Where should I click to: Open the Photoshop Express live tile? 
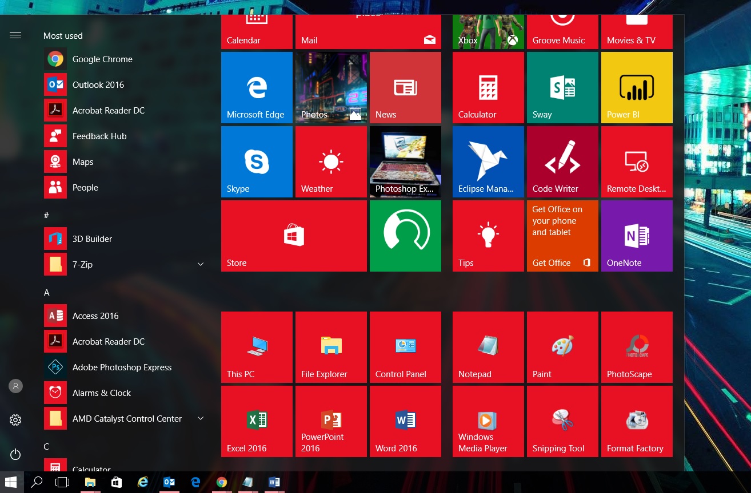coord(405,161)
